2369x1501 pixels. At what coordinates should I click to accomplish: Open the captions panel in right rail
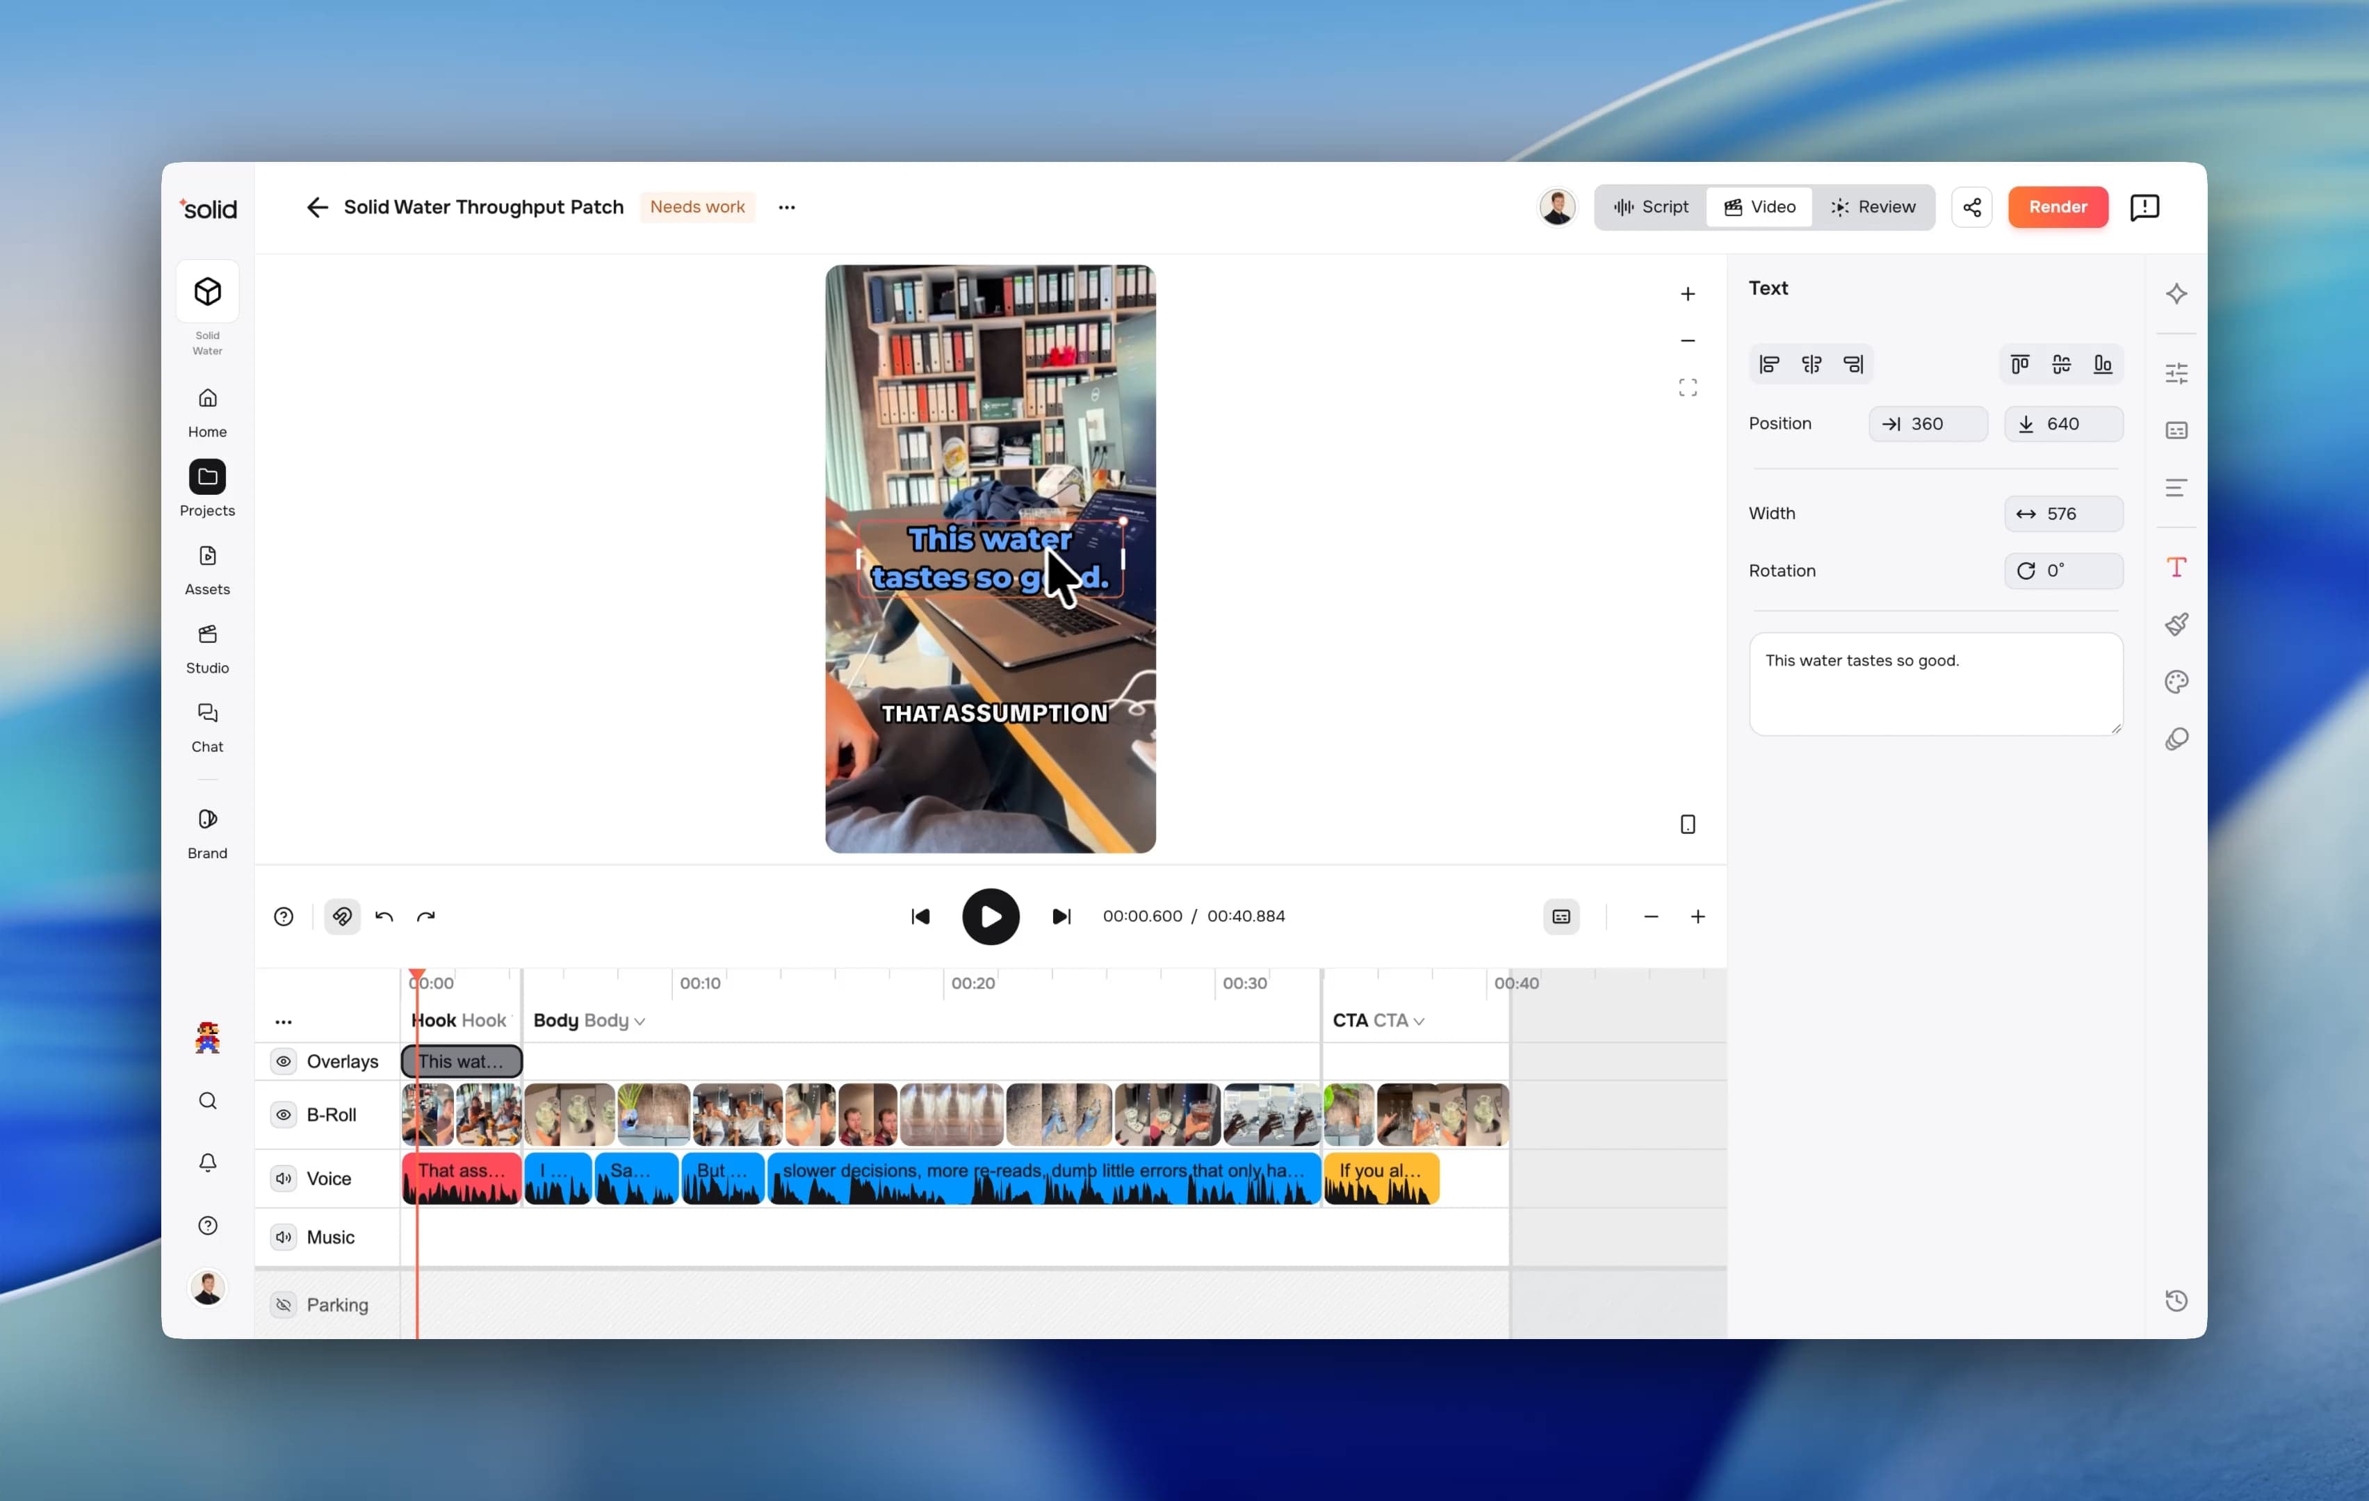(2177, 431)
